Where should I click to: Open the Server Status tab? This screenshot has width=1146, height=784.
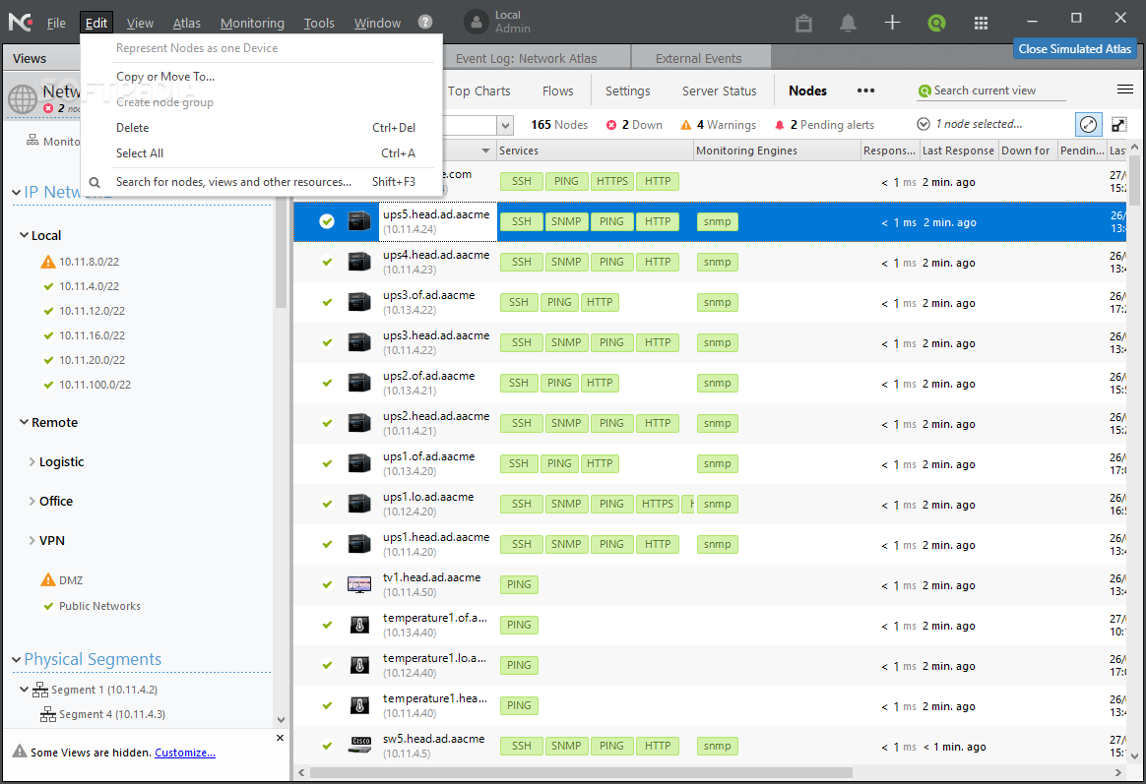click(x=719, y=91)
